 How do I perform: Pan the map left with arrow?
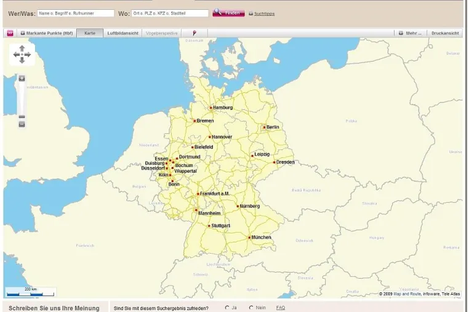click(x=16, y=55)
